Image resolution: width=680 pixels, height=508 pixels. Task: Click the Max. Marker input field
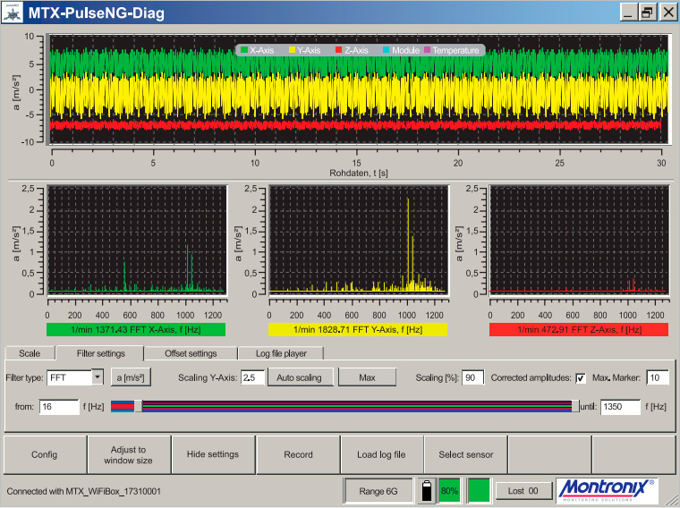[x=658, y=377]
